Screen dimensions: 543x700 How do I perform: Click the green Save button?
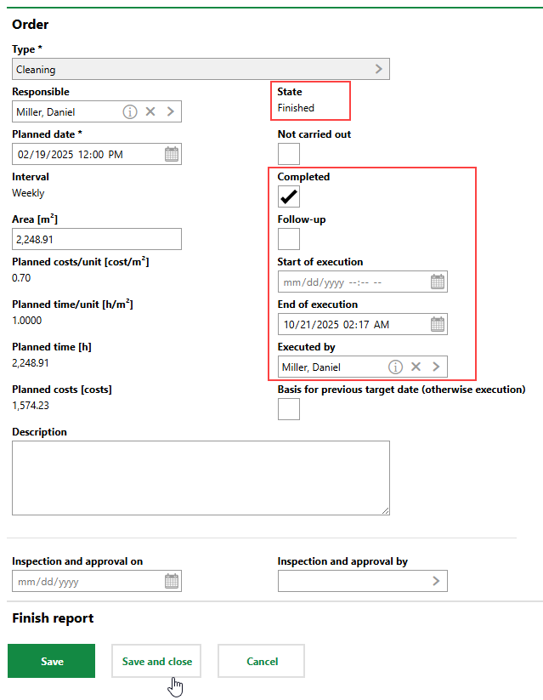click(x=51, y=661)
